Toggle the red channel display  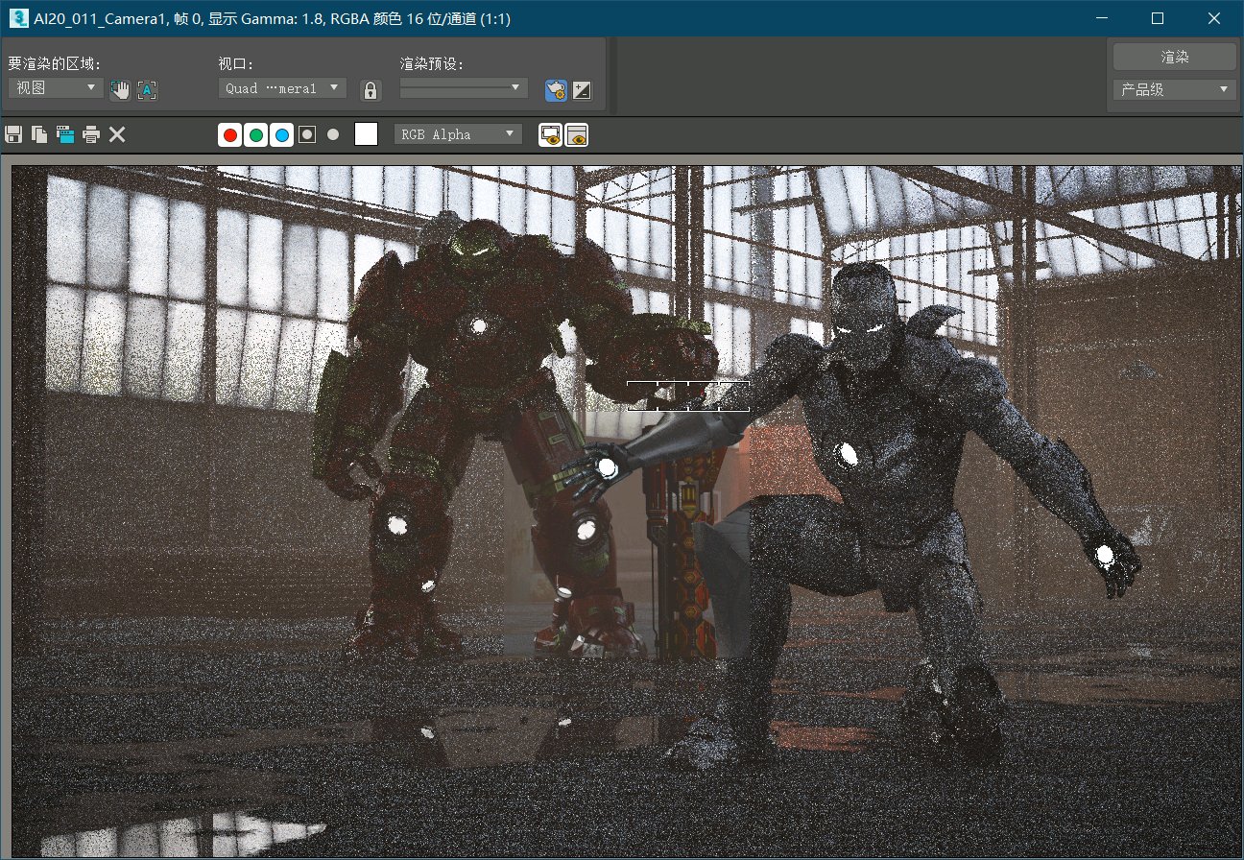click(230, 135)
